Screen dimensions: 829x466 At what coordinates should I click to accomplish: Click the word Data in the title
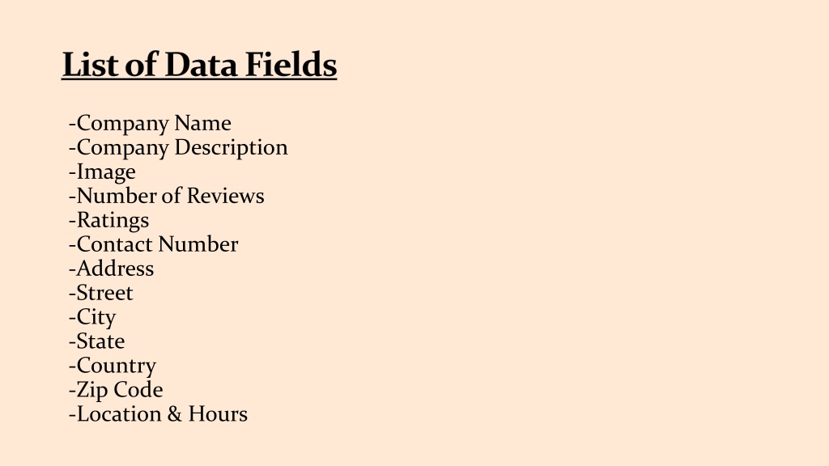tap(202, 65)
